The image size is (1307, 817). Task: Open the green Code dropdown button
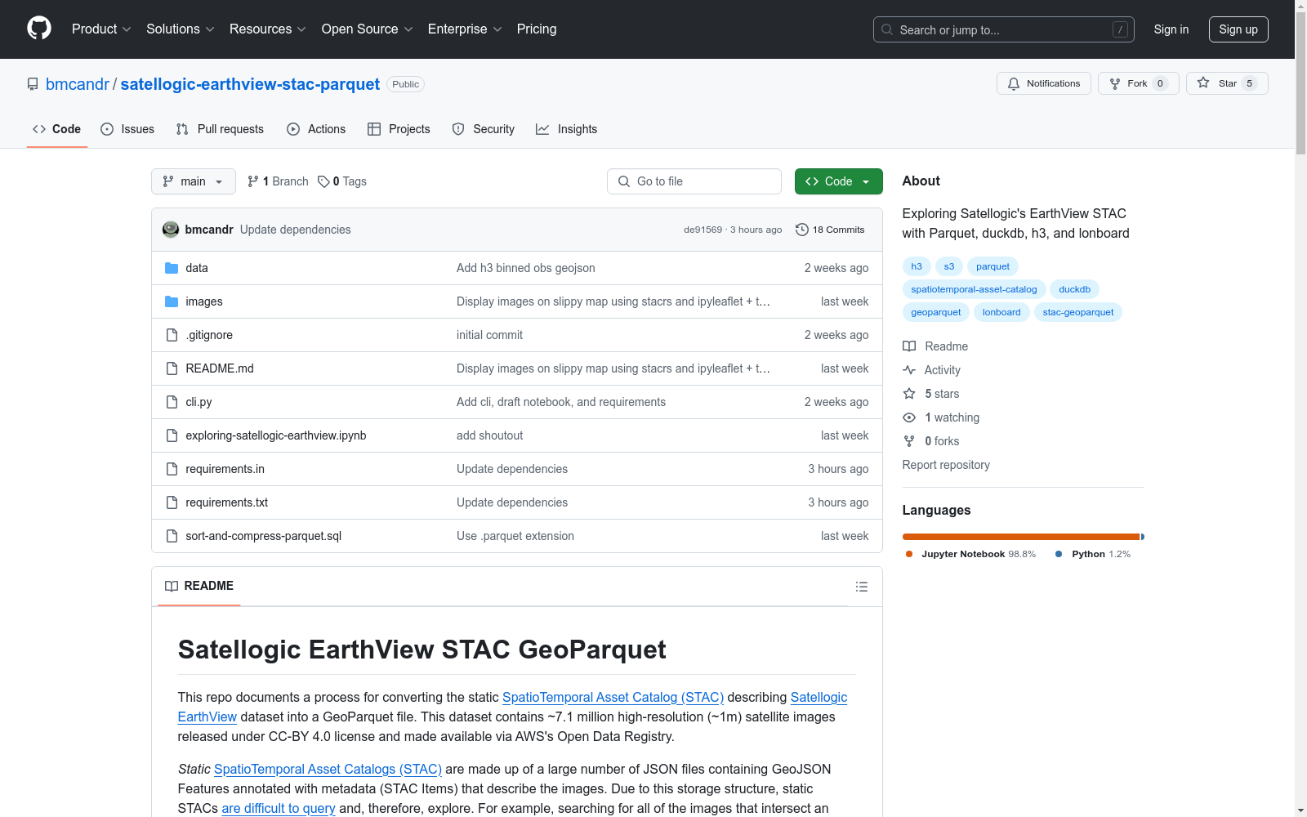(838, 181)
